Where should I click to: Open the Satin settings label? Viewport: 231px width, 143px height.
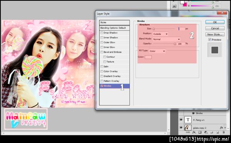click(106, 66)
